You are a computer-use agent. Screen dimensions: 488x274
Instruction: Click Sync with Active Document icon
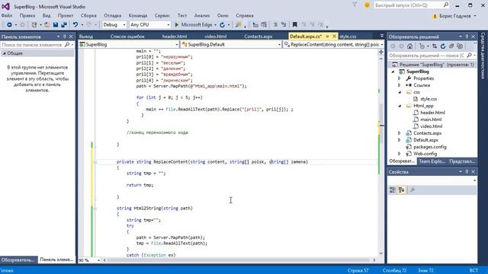[435, 46]
